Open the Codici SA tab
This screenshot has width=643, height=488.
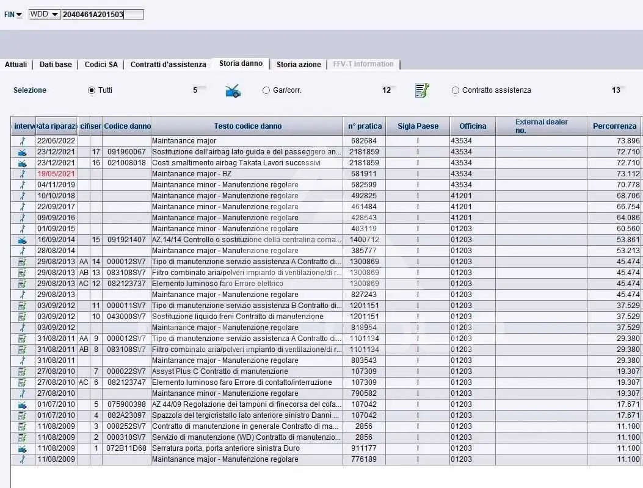[101, 64]
